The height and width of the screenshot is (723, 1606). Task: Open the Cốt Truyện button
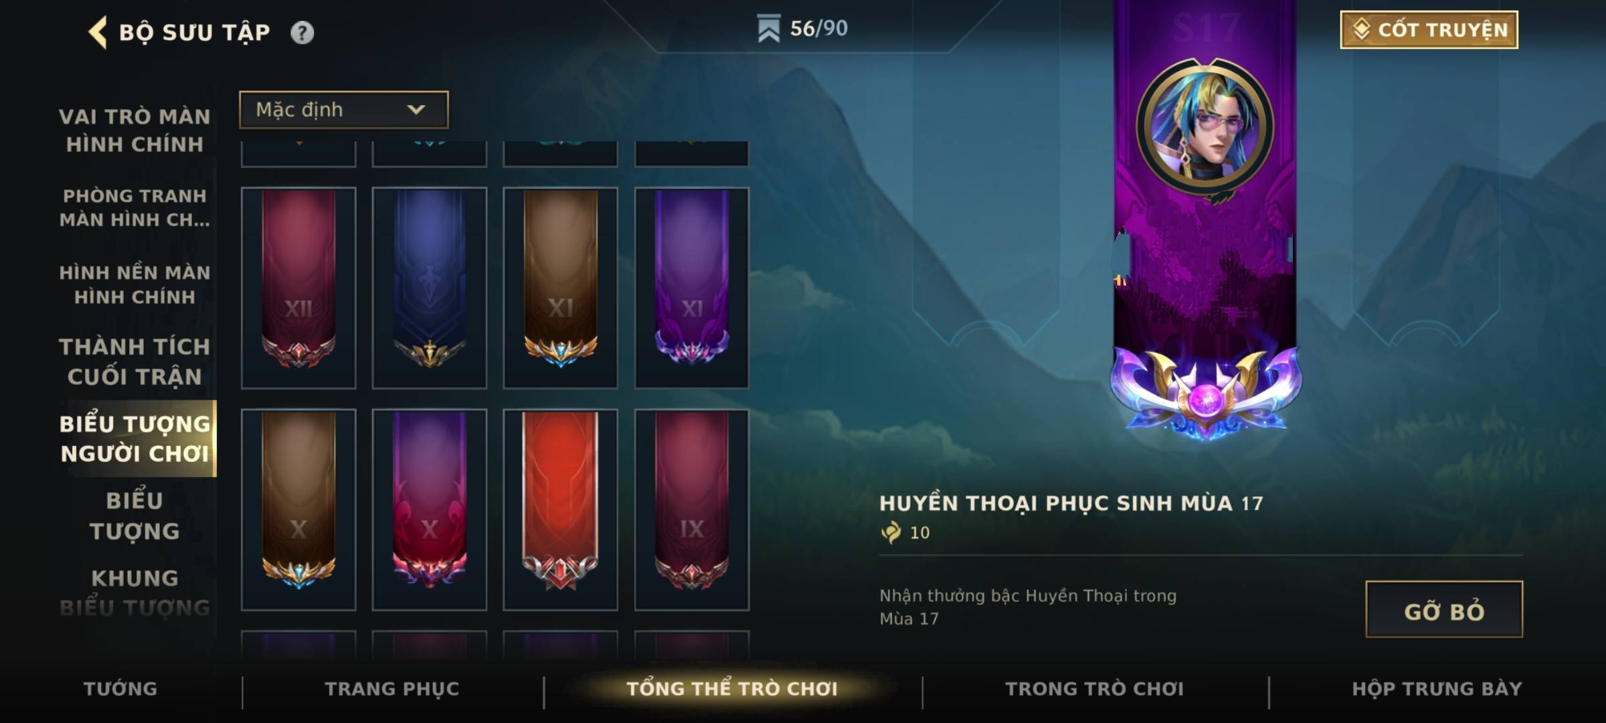[x=1429, y=29]
